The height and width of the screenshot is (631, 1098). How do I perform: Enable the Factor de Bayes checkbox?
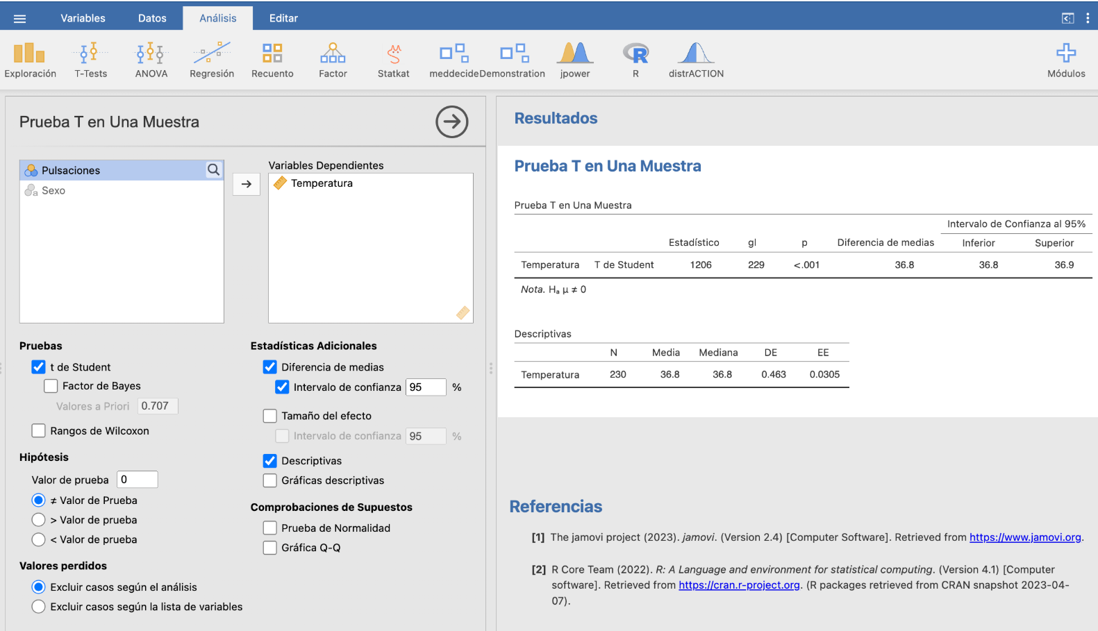pyautogui.click(x=51, y=386)
